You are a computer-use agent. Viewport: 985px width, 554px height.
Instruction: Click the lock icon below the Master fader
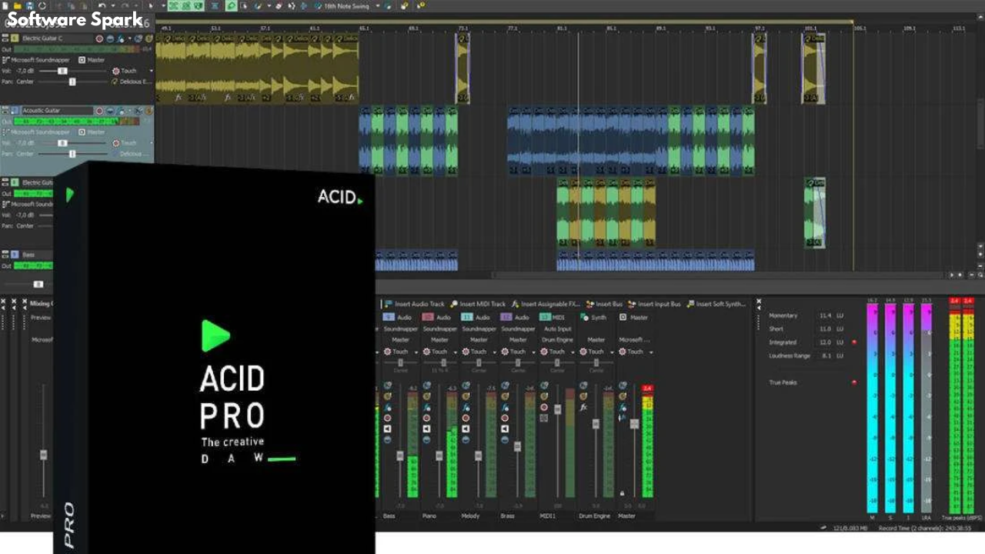[622, 493]
